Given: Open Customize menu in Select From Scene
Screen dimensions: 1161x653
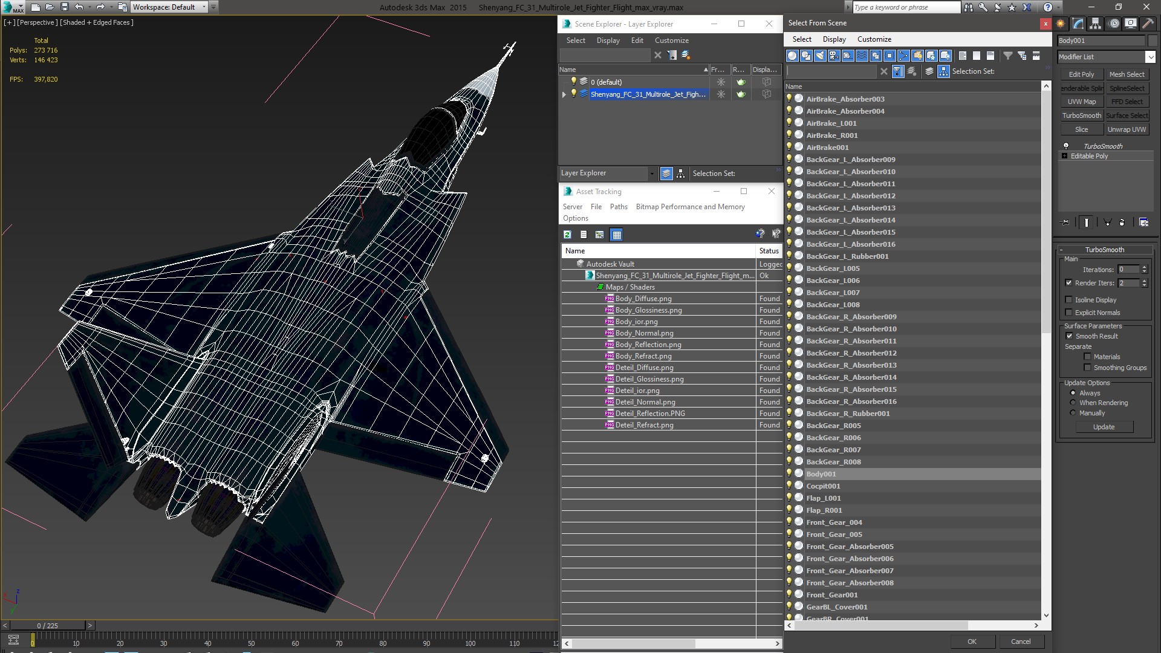Looking at the screenshot, I should tap(874, 39).
